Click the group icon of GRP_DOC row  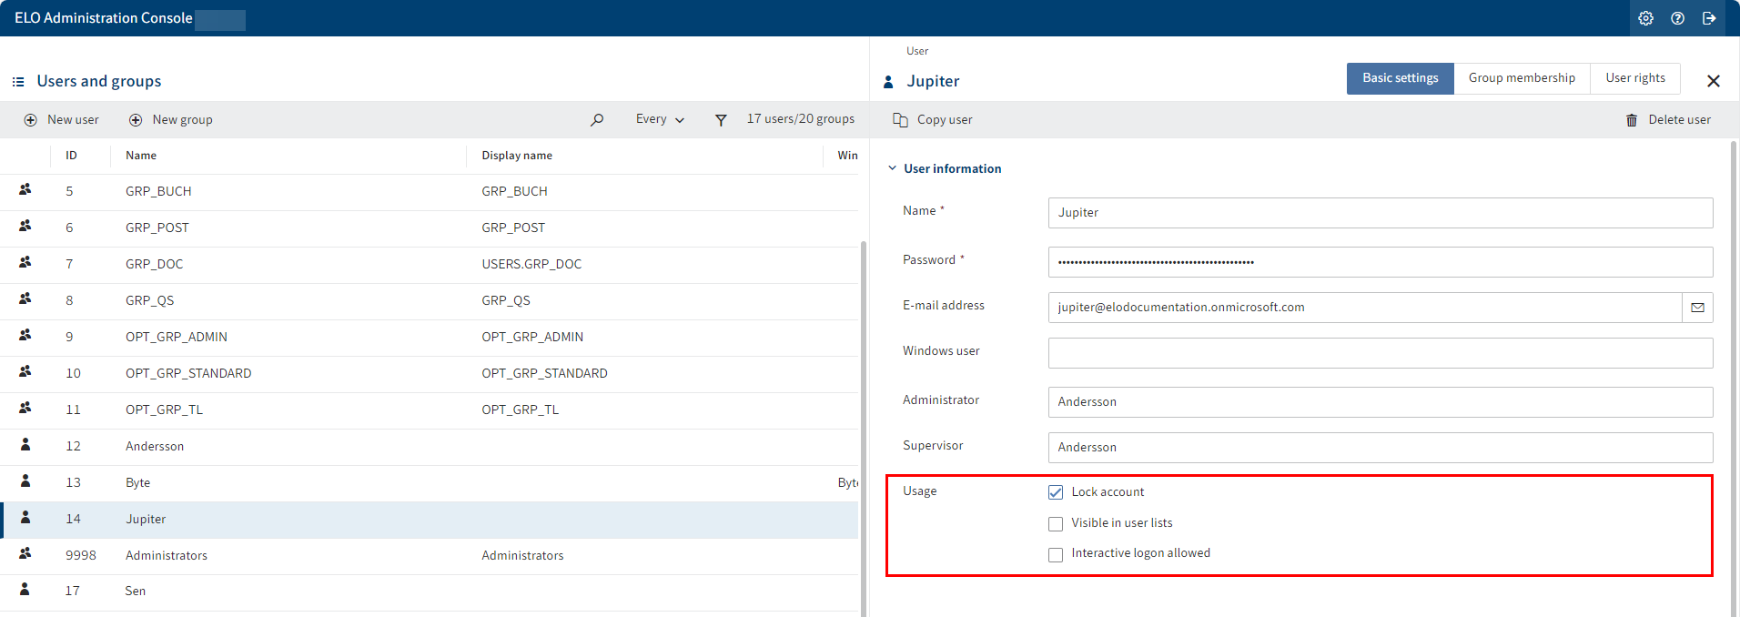click(x=25, y=262)
